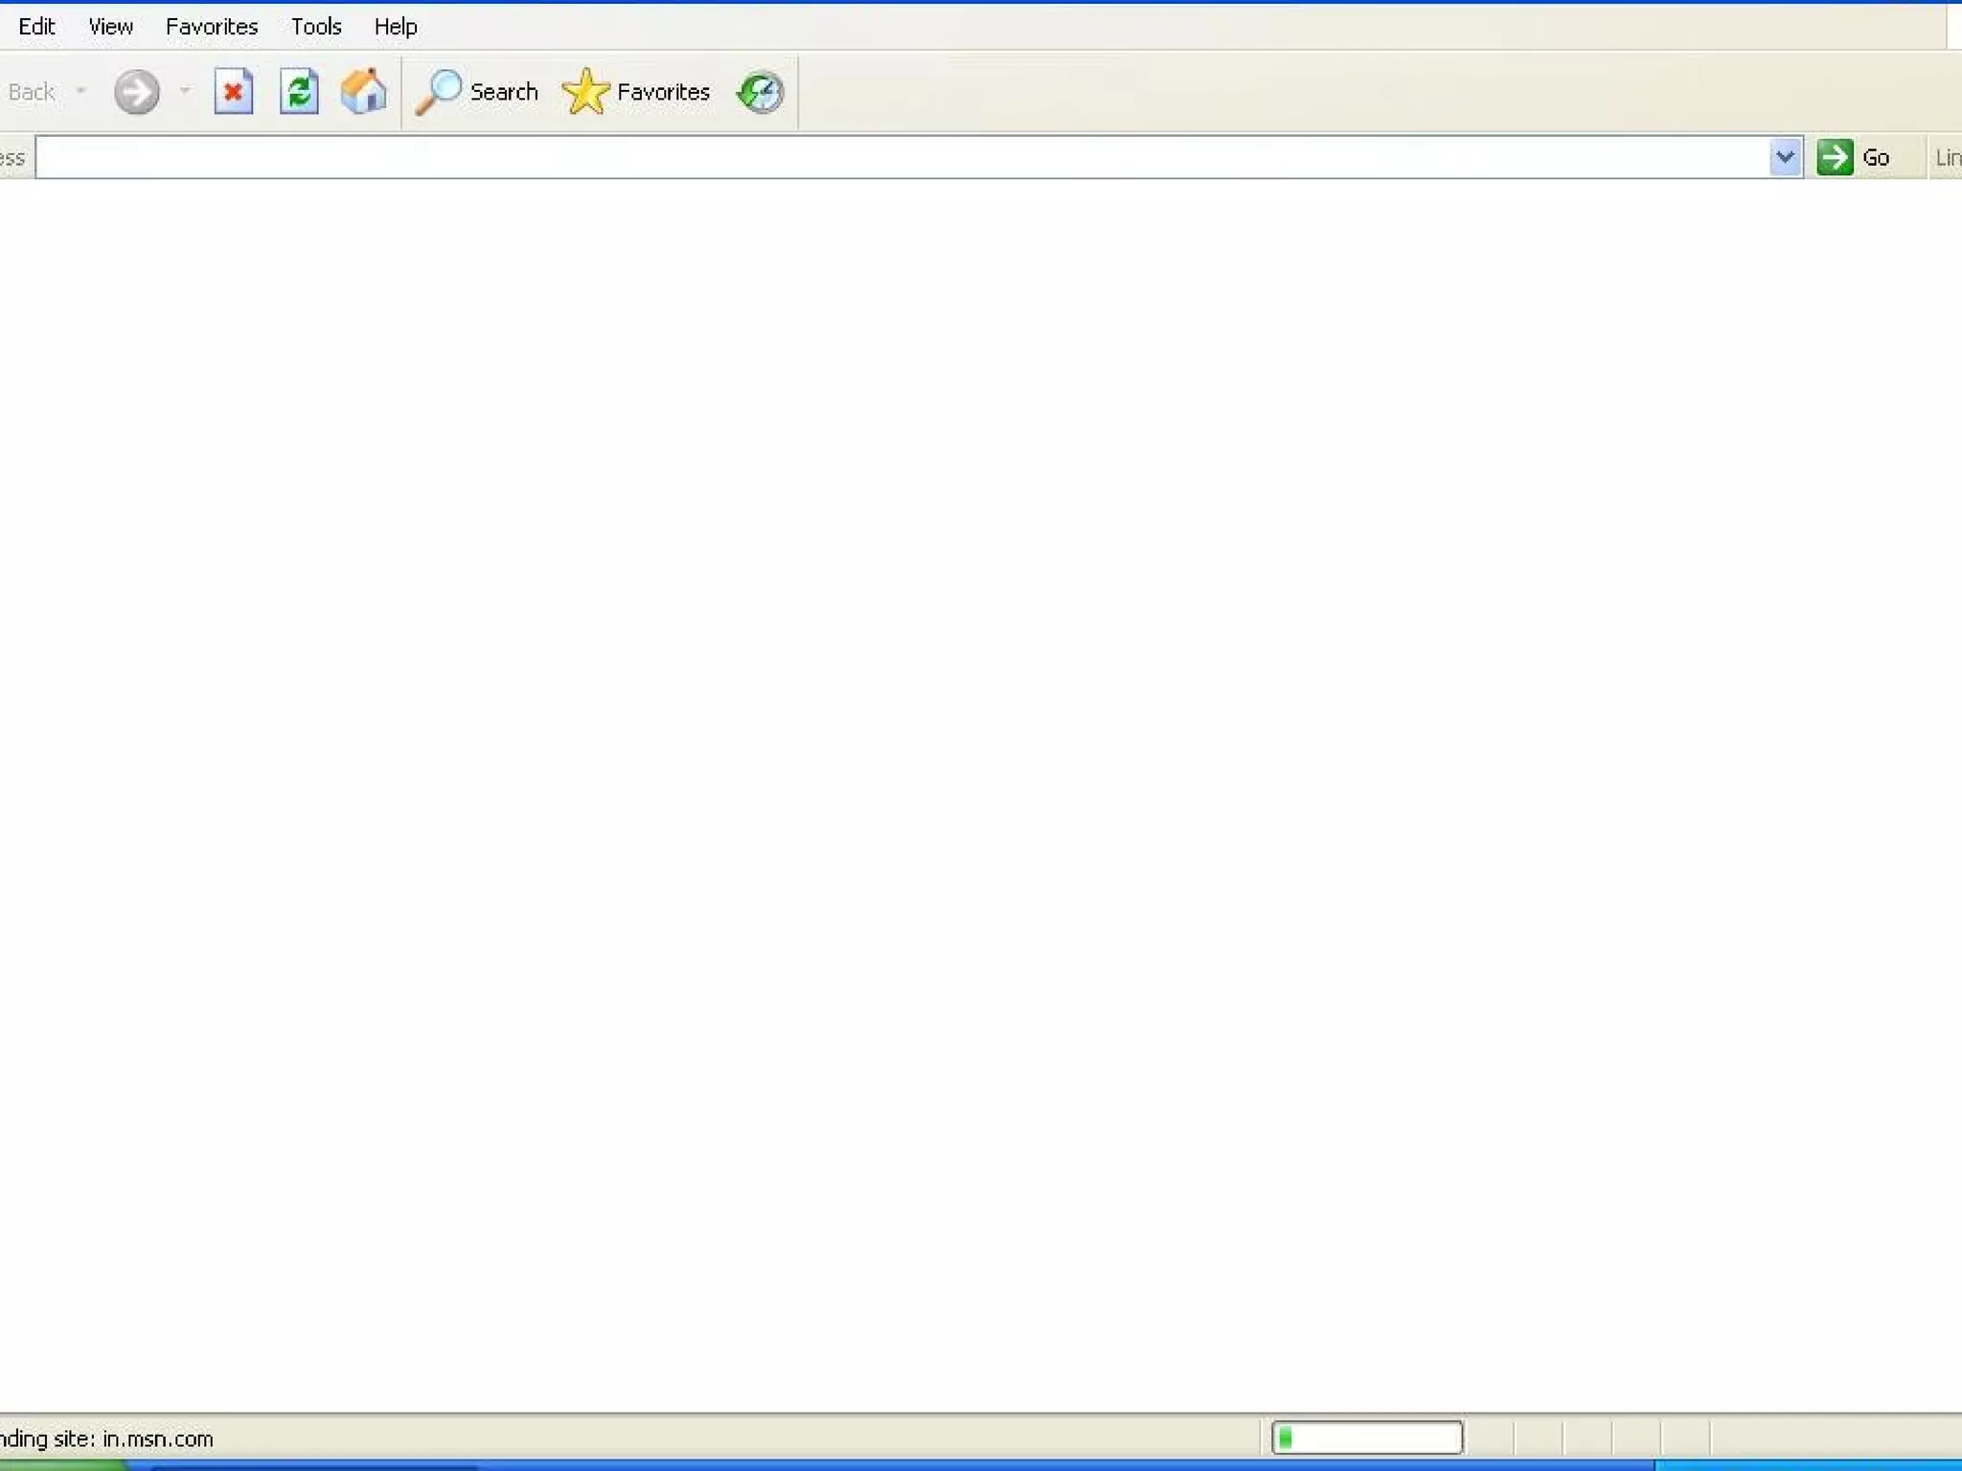Open Search pane with magnifier icon
The height and width of the screenshot is (1471, 1962).
[x=477, y=92]
